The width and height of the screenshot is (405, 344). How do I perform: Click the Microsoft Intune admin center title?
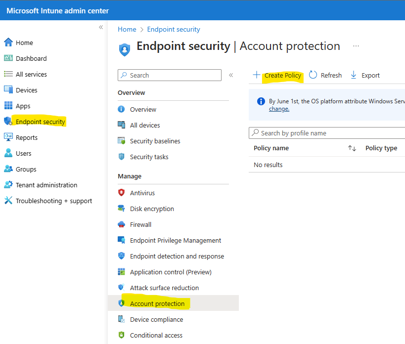pyautogui.click(x=57, y=10)
